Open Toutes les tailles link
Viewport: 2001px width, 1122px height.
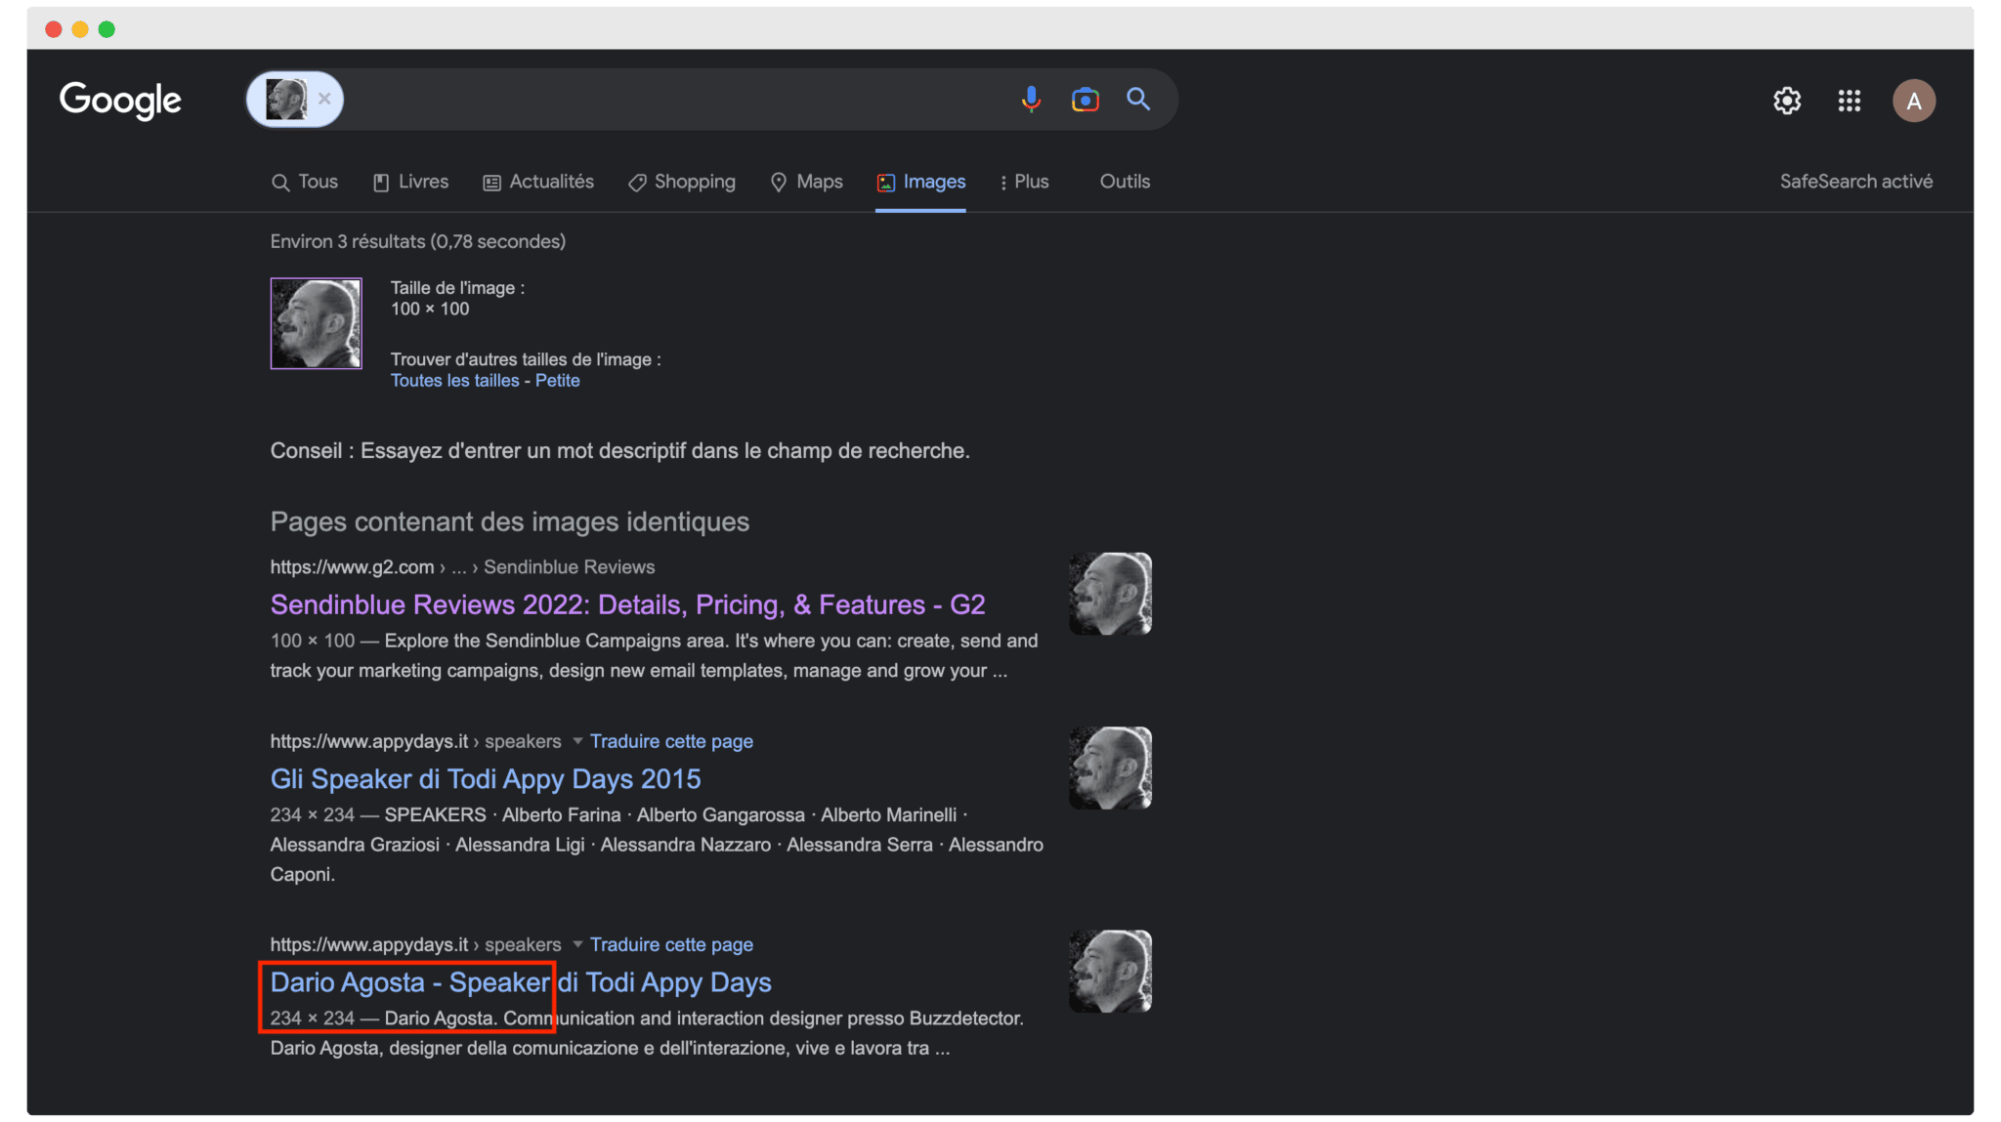tap(454, 381)
